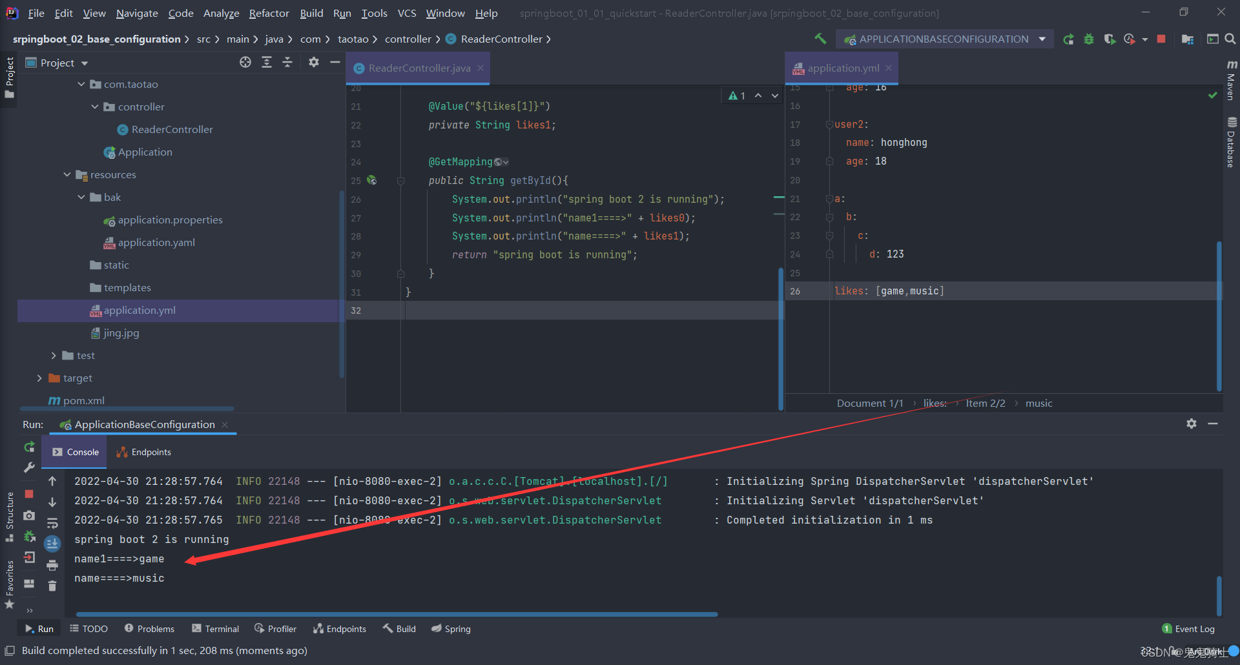This screenshot has height=665, width=1240.
Task: Hide the Project tool window
Action: pyautogui.click(x=335, y=62)
